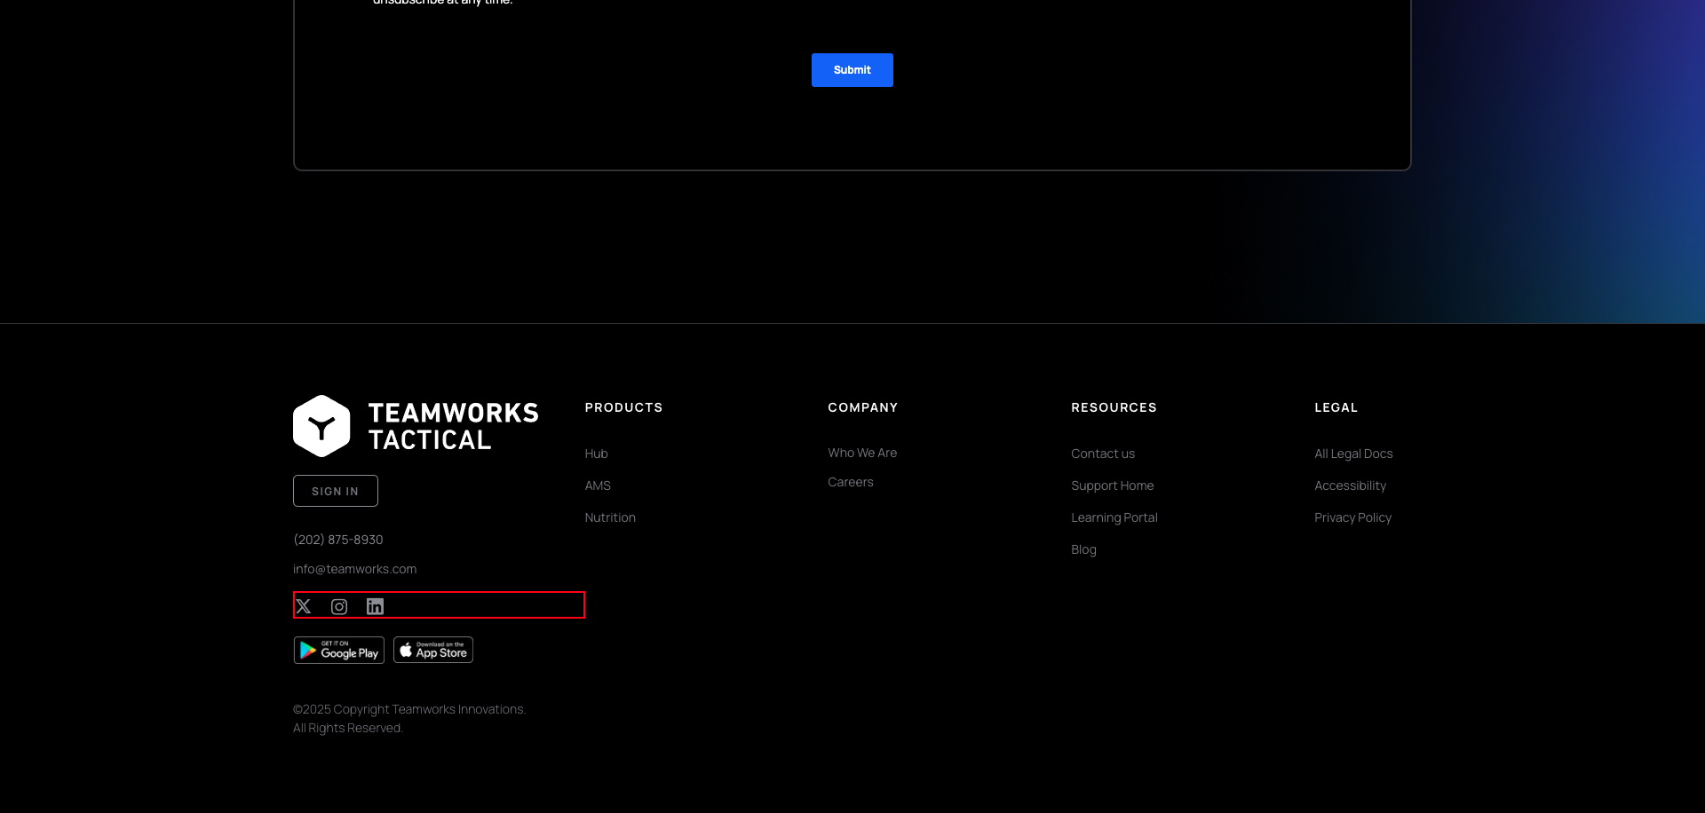Image resolution: width=1705 pixels, height=813 pixels.
Task: Open the Download on the App Store badge
Action: (432, 649)
